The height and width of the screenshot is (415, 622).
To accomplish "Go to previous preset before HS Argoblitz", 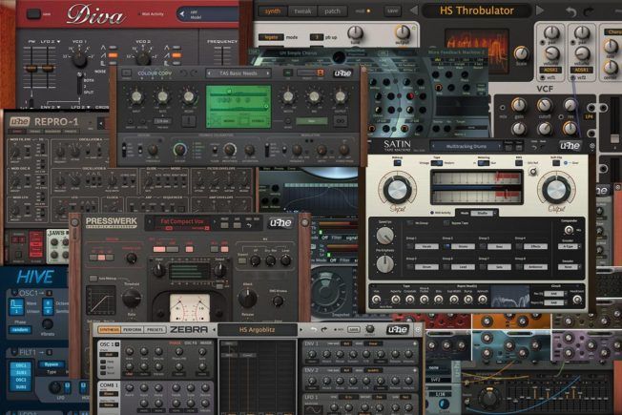I will pyautogui.click(x=215, y=330).
